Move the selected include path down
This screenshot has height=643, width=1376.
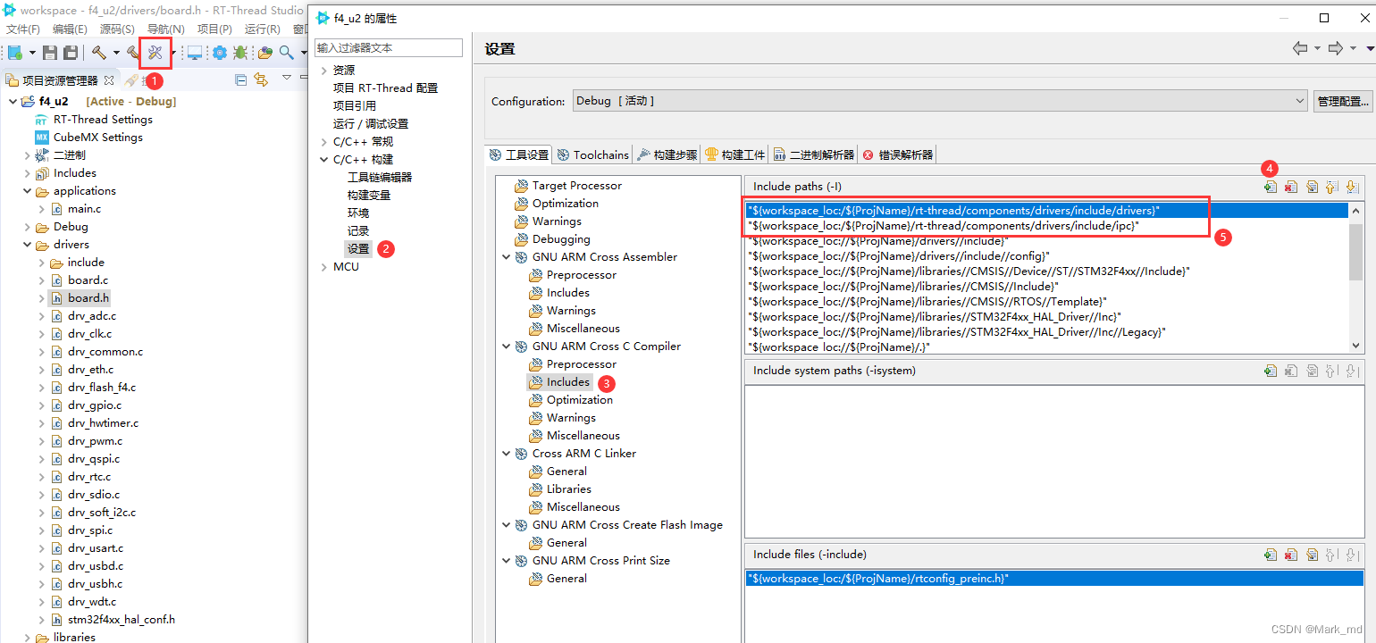coord(1351,187)
